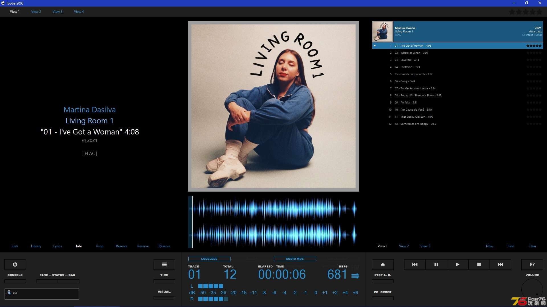The height and width of the screenshot is (307, 547).
Task: Click the search icon in the search box
Action: click(9, 292)
